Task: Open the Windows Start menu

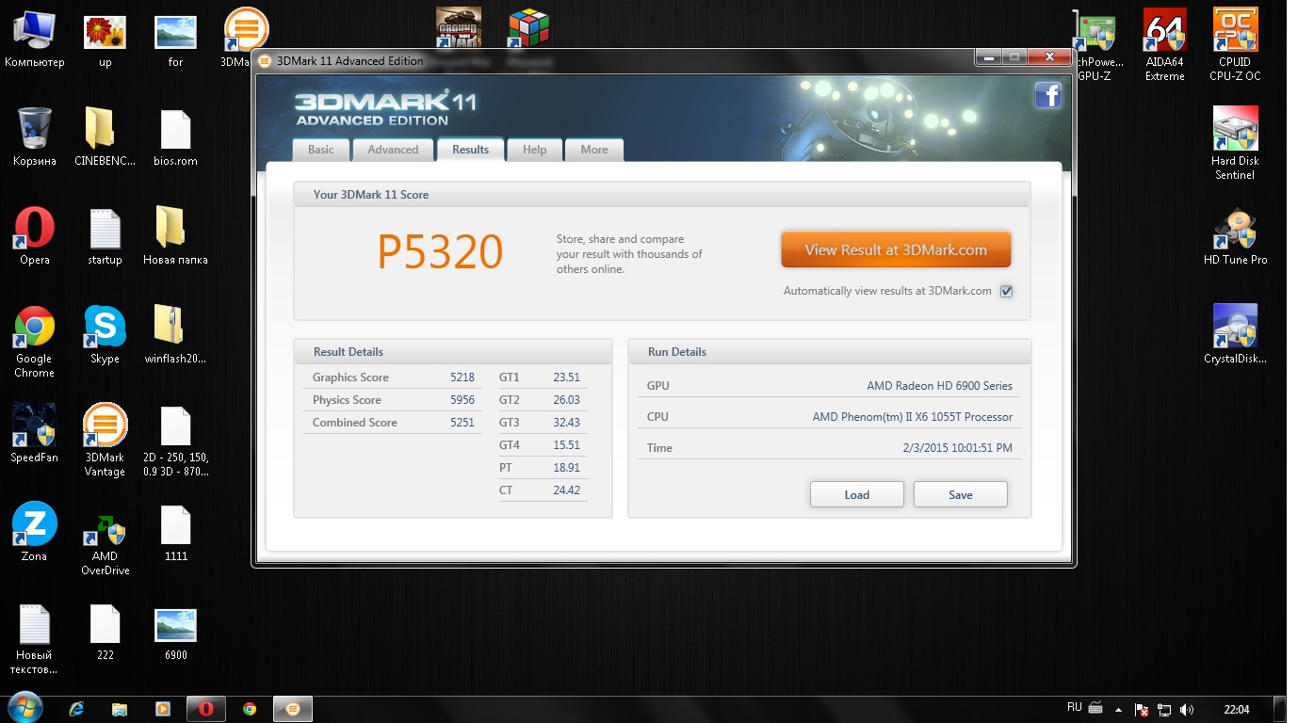Action: tap(24, 708)
